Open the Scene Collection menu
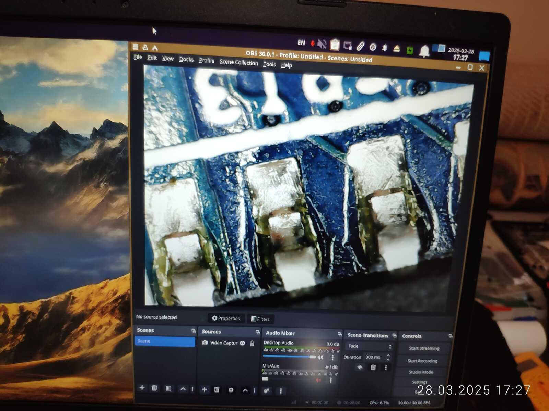 pyautogui.click(x=239, y=62)
